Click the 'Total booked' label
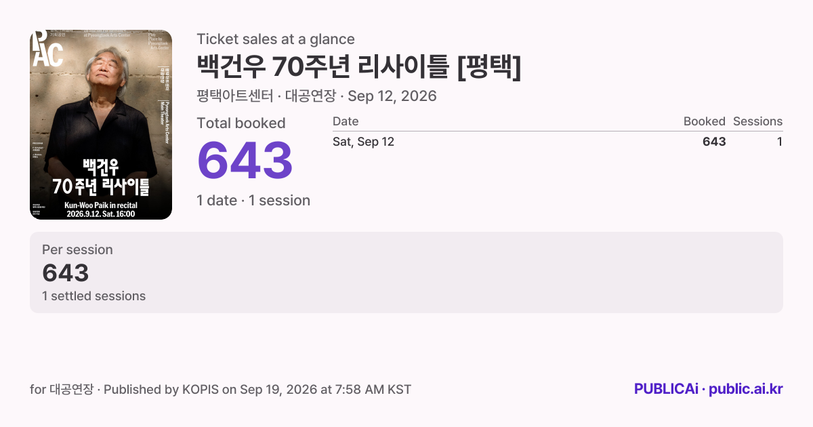 pyautogui.click(x=241, y=123)
